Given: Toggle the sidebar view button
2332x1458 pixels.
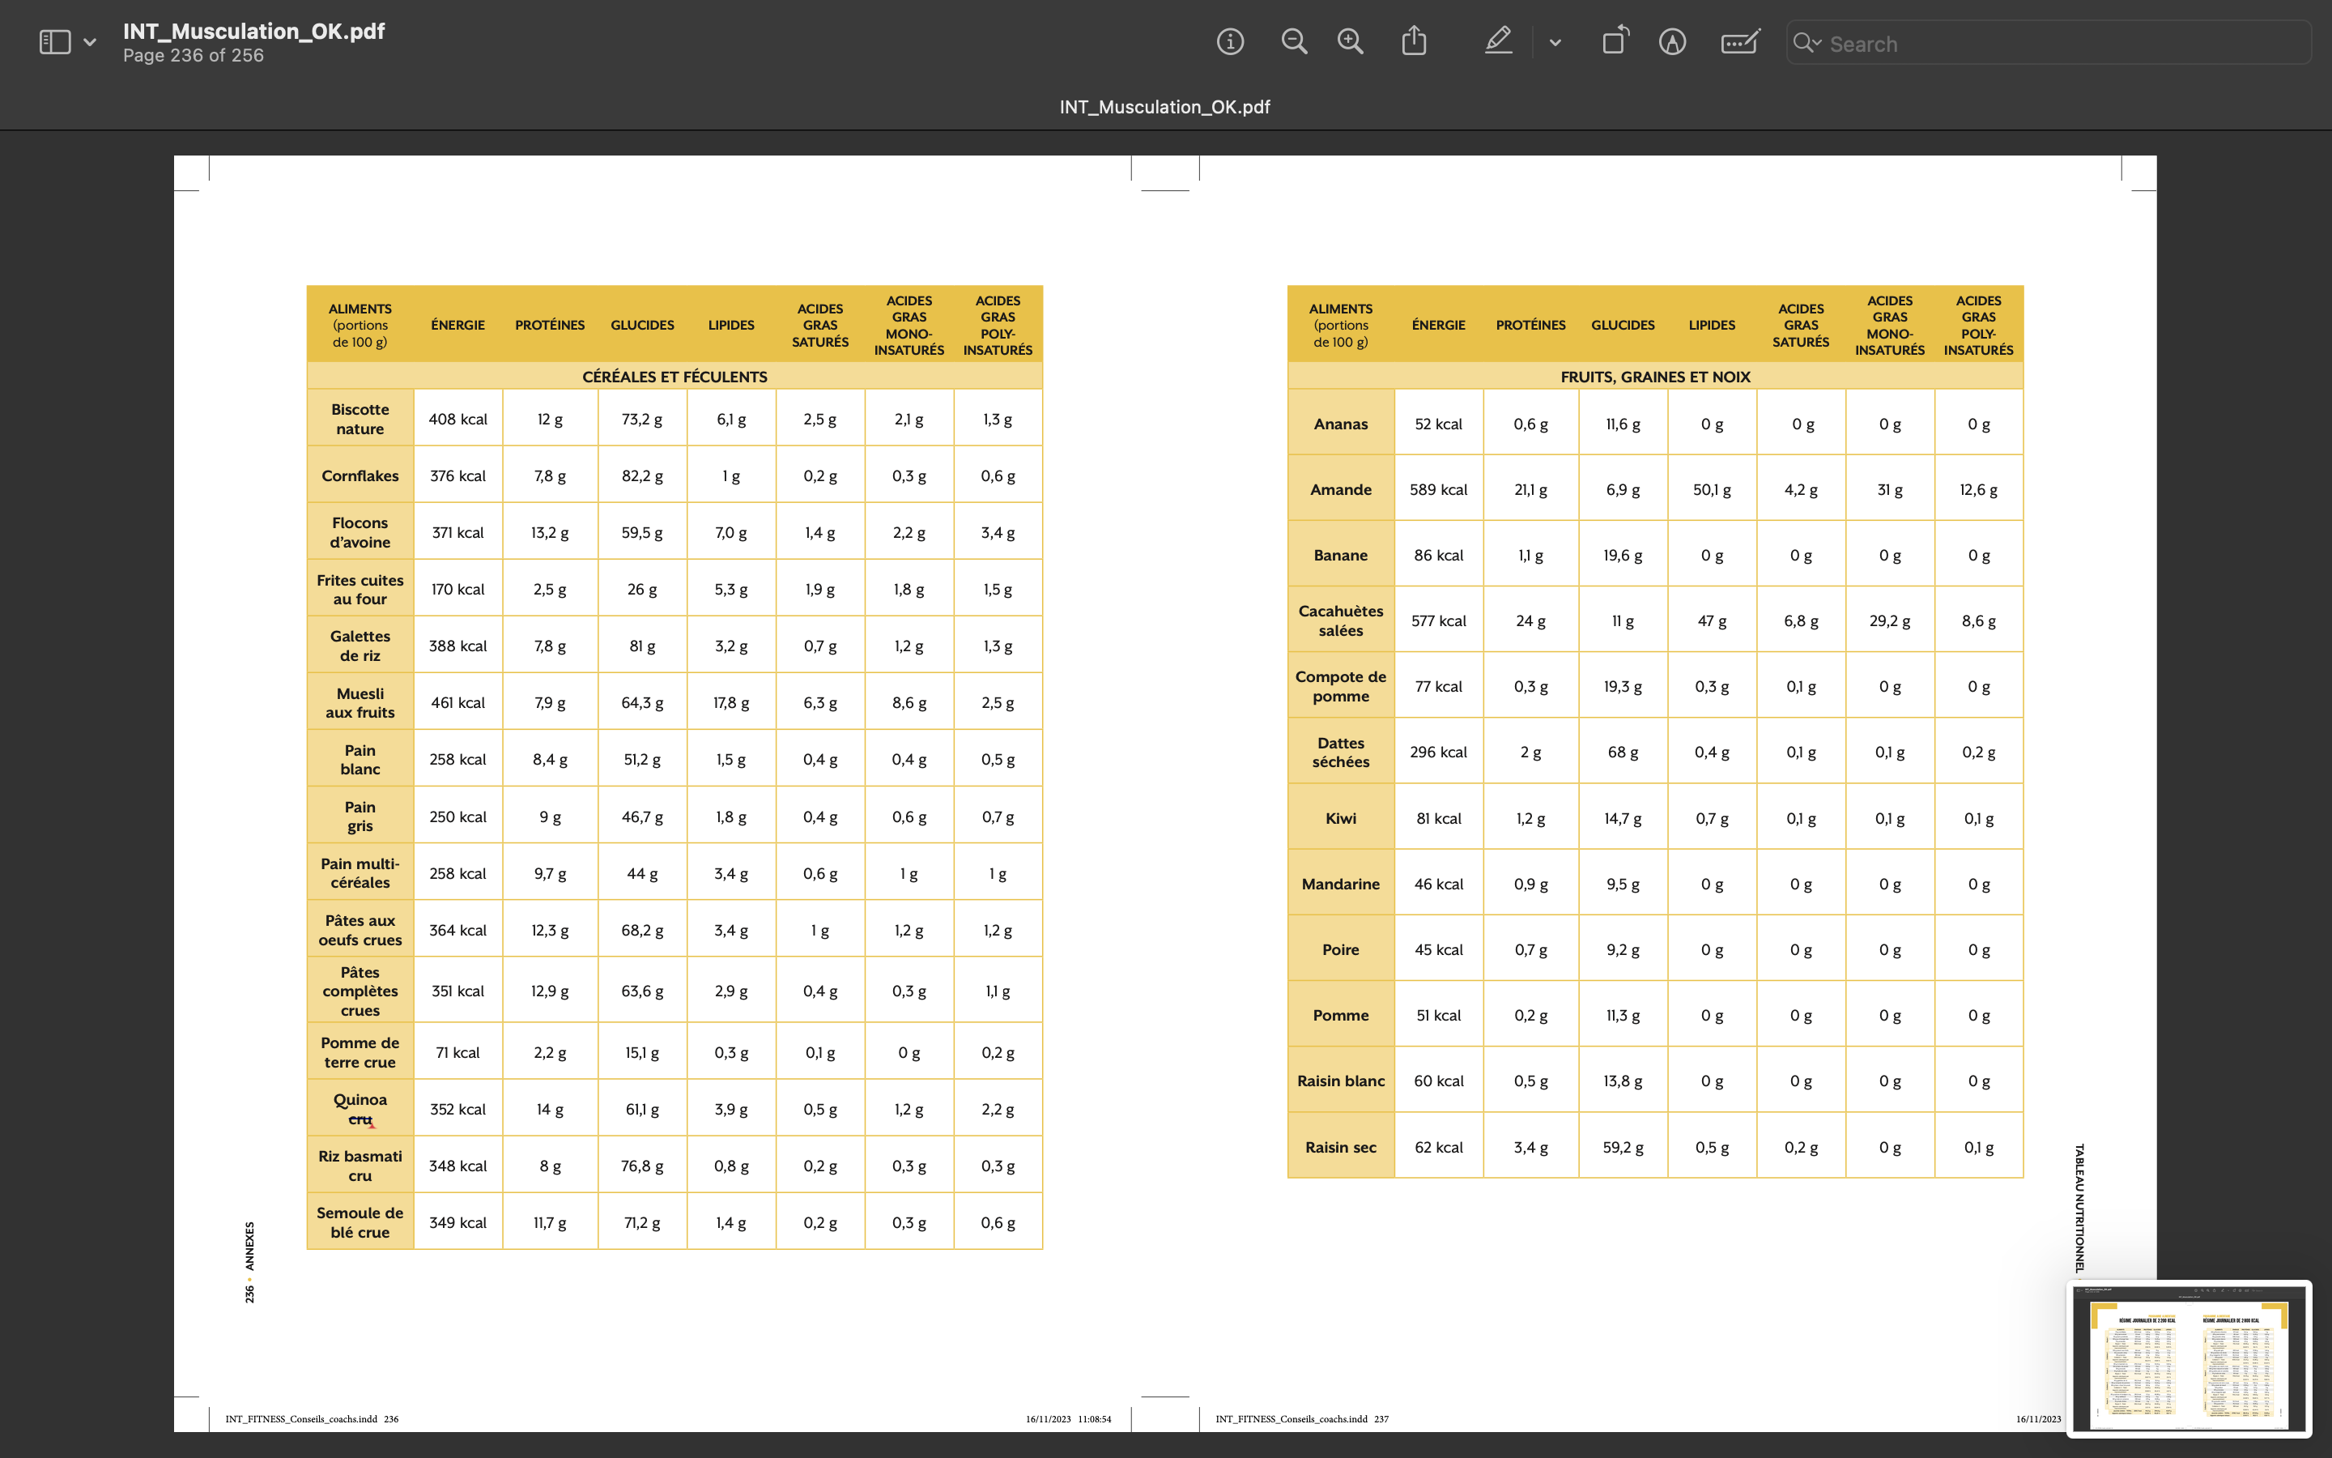Looking at the screenshot, I should (55, 42).
